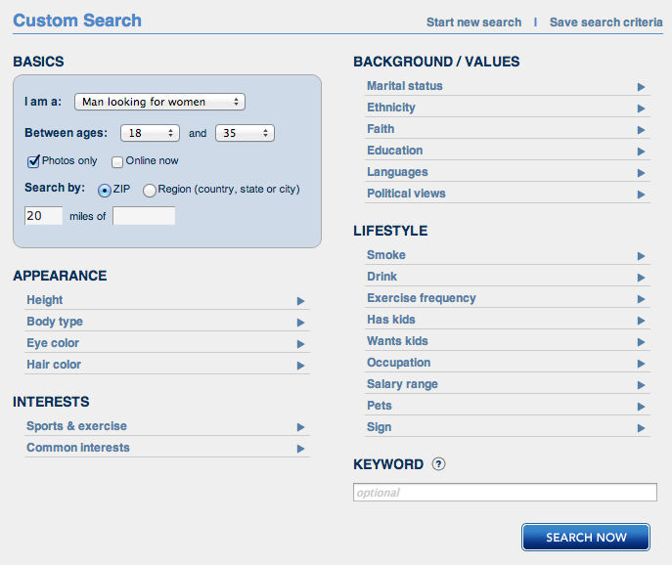This screenshot has height=565, width=672.
Task: Click the arrow icon beside Smoke
Action: [641, 256]
